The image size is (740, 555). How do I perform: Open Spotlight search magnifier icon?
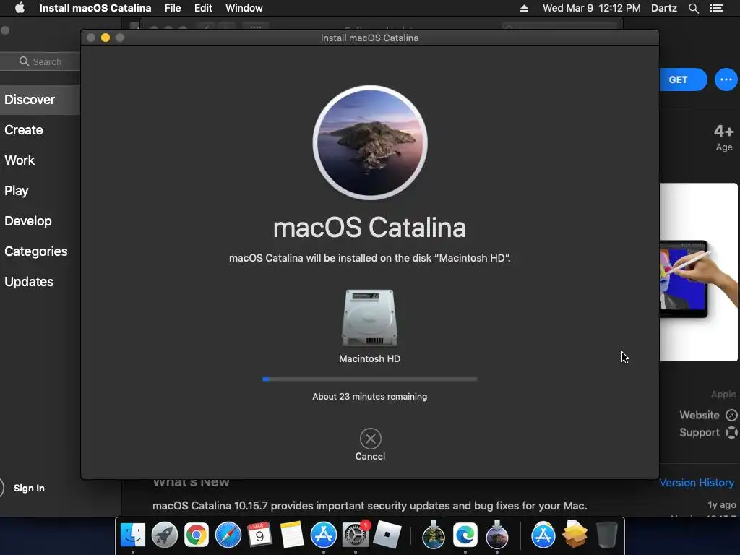pos(693,8)
